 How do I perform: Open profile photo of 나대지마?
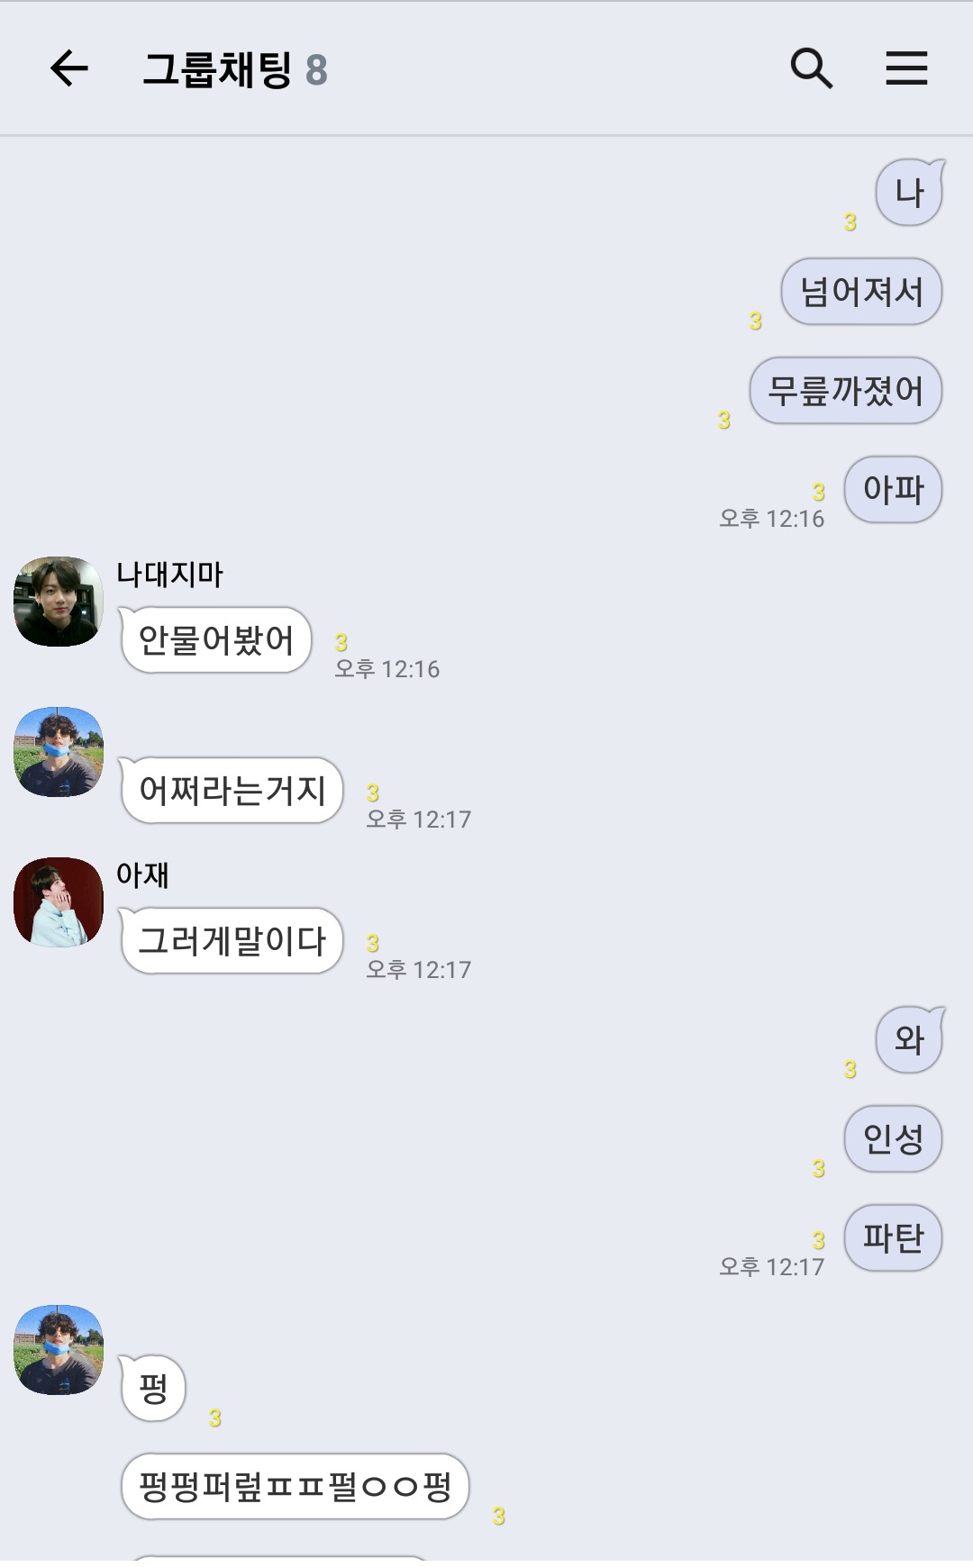(59, 602)
